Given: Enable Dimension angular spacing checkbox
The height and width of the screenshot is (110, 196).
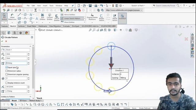Looking at the screenshot, I should [x=7, y=74].
